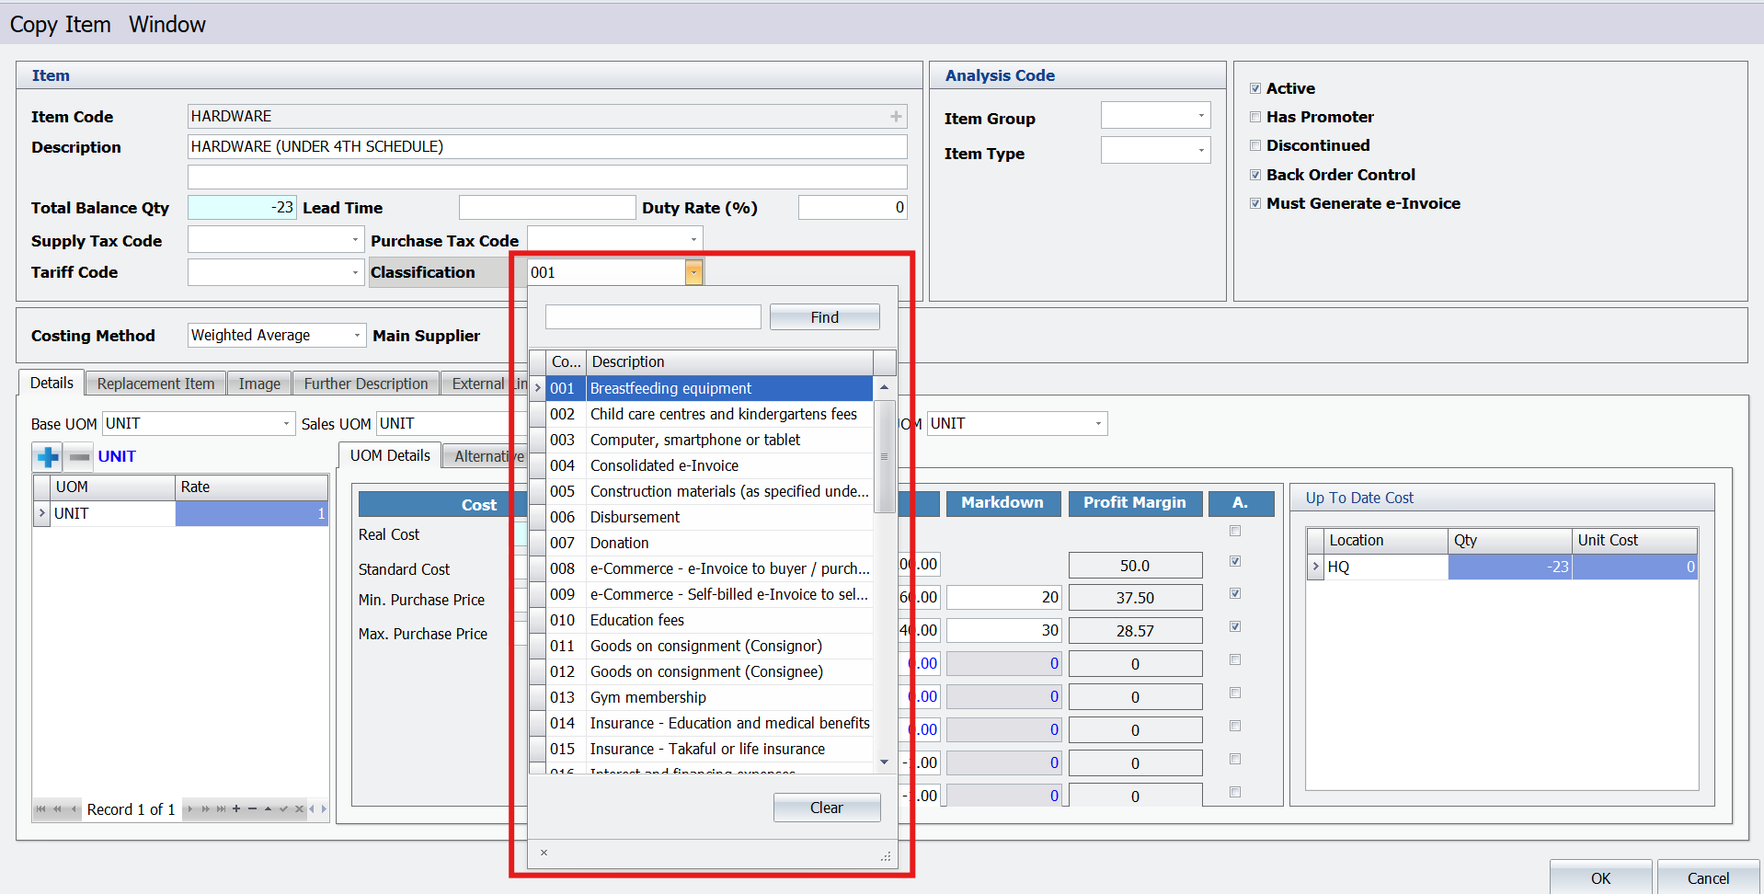Click the grey minus remove UOM icon
1764x894 pixels.
pos(79,456)
